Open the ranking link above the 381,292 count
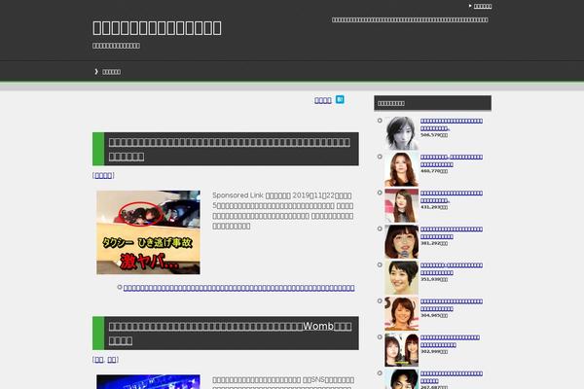This screenshot has width=584, height=389. click(452, 232)
